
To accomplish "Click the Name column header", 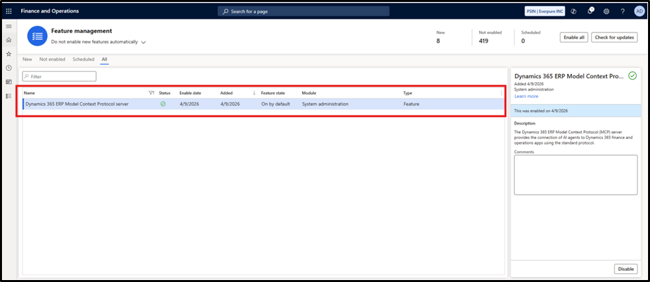I will tap(29, 93).
